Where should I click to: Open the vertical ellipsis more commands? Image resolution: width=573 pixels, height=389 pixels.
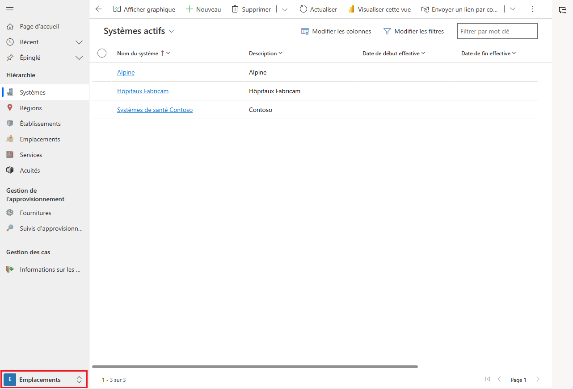[532, 9]
